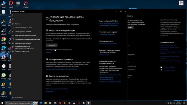
Task: Select Управление приложениями/браузером in sidebar
Action: coord(28,39)
